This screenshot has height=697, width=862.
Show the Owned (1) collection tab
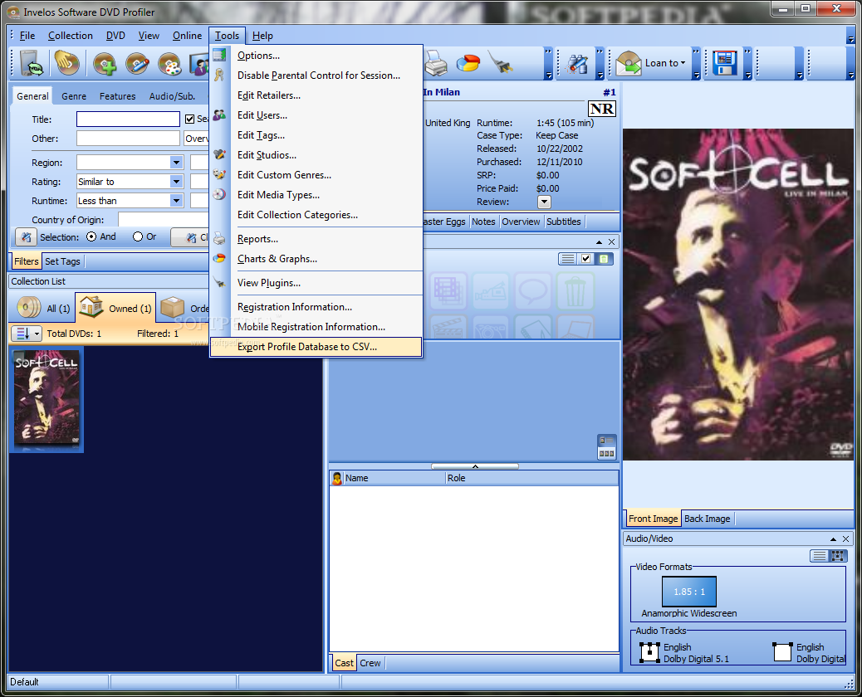(x=115, y=308)
